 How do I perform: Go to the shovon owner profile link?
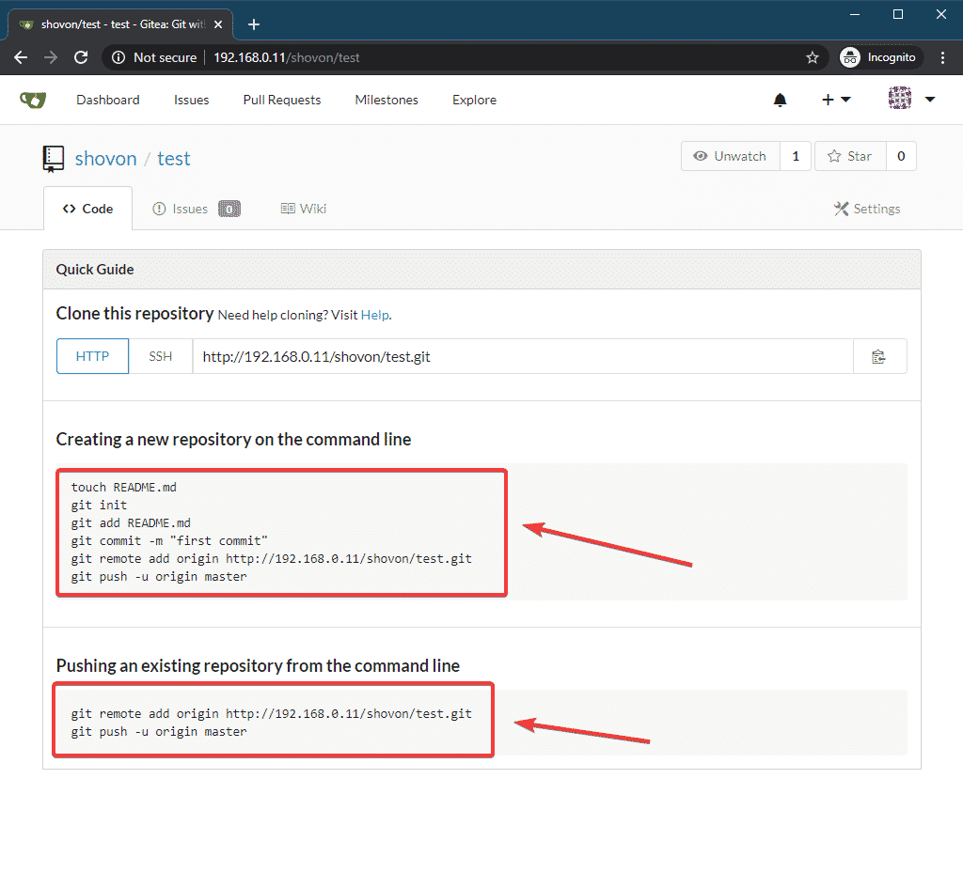[106, 158]
